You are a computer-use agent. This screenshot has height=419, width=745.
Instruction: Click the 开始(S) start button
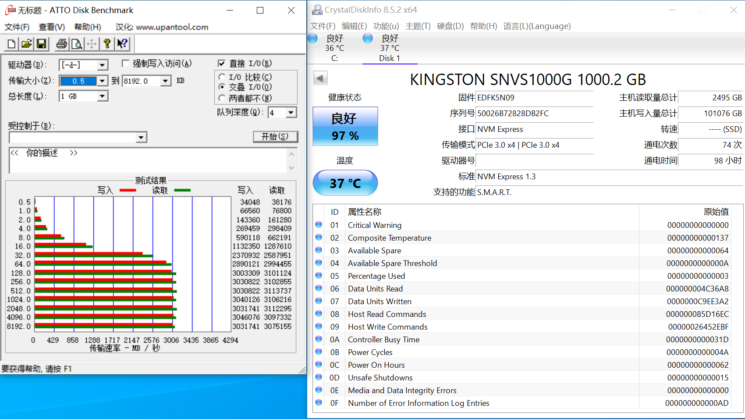click(275, 137)
